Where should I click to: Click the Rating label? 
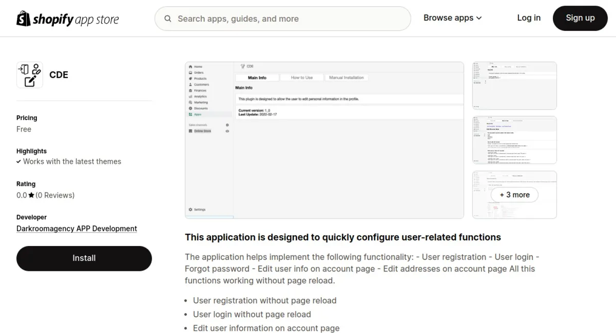(26, 184)
